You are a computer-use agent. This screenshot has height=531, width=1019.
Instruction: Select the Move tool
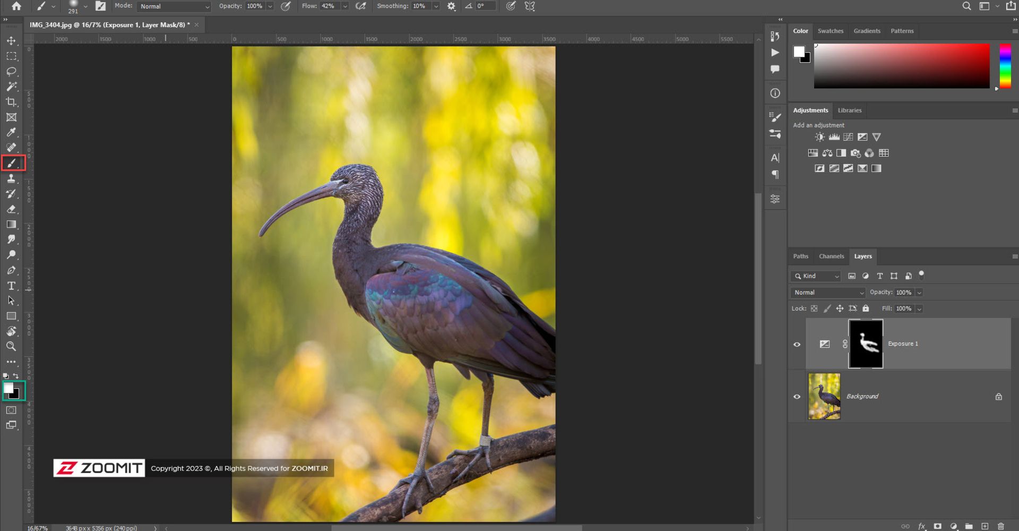pyautogui.click(x=11, y=41)
